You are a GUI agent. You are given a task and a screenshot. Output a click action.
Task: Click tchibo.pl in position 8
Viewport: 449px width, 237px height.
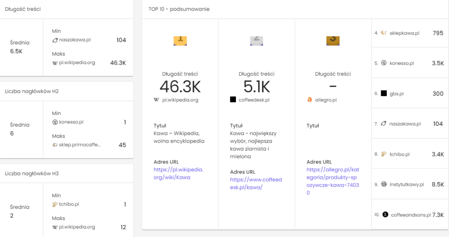pyautogui.click(x=399, y=154)
